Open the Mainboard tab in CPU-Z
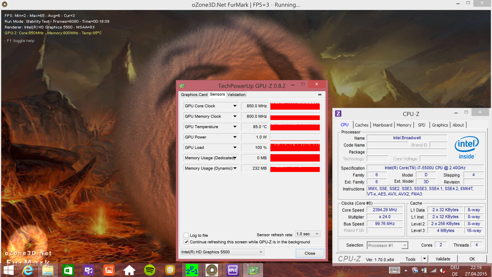 click(x=382, y=125)
